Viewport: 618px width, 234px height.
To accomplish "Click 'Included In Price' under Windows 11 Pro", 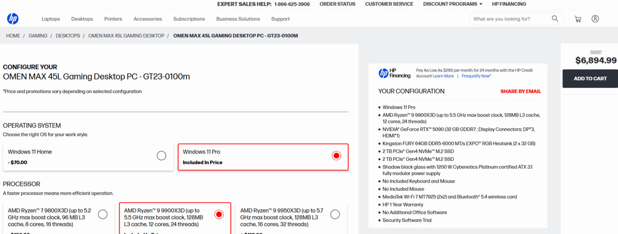I will pyautogui.click(x=203, y=162).
